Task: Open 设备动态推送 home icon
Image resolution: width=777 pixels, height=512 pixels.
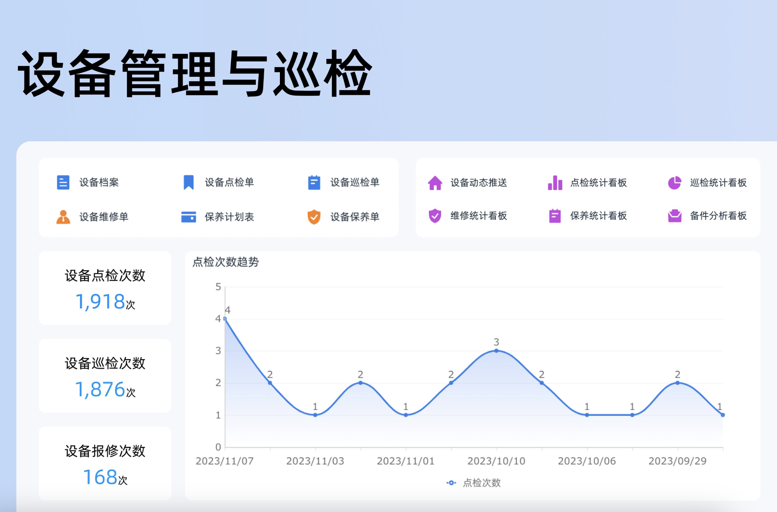Action: tap(435, 183)
